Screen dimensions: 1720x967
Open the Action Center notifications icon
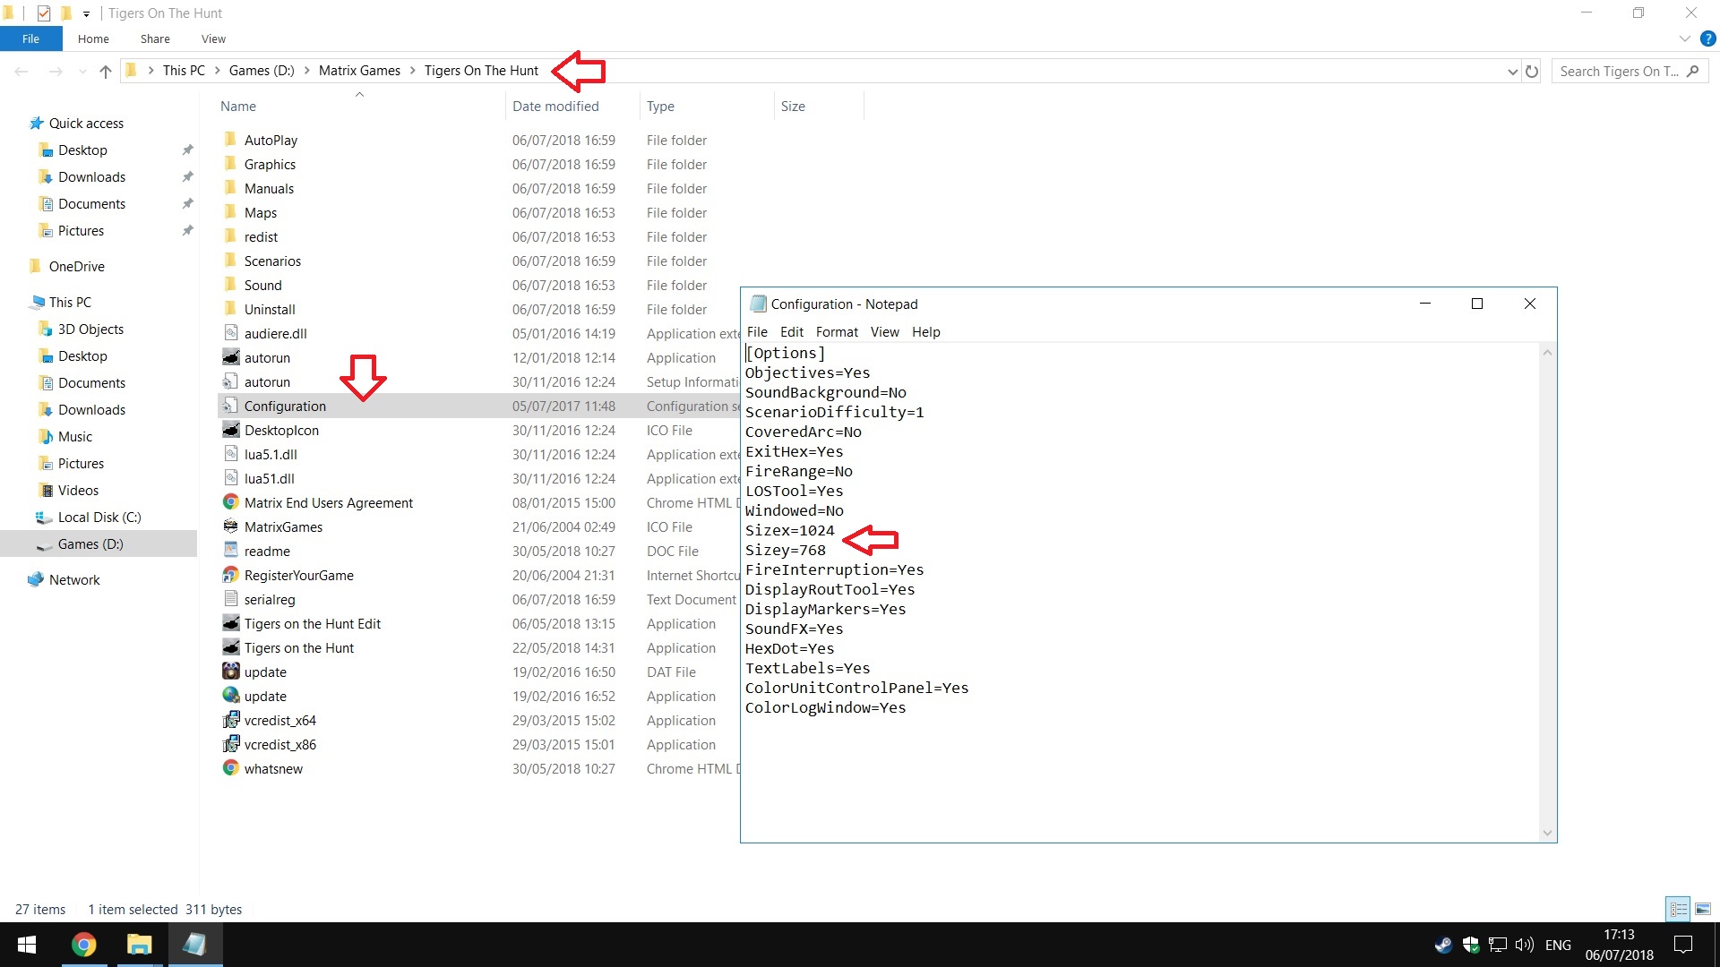(x=1683, y=945)
